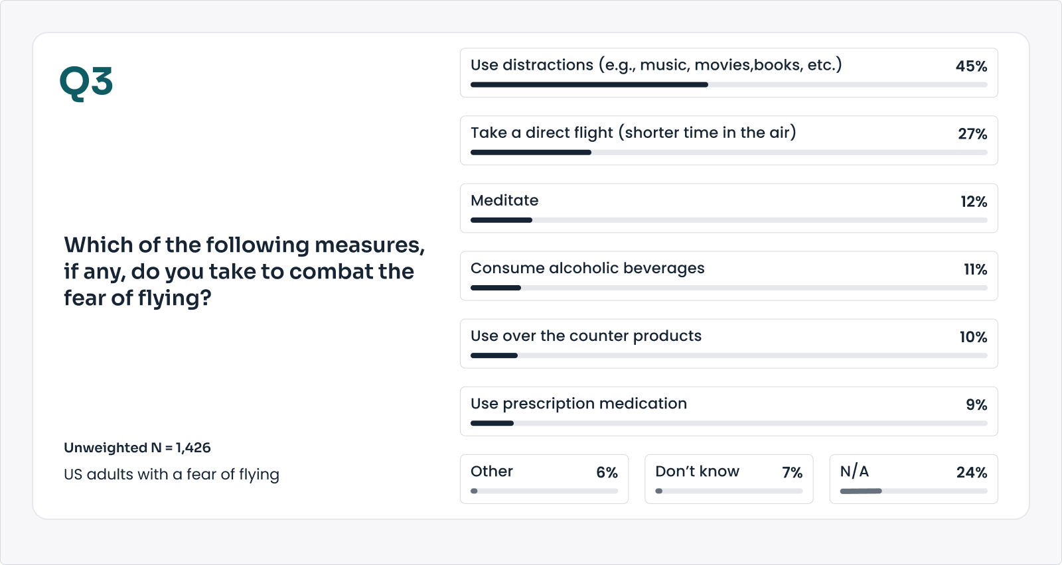This screenshot has width=1062, height=565.
Task: Click the Unweighted N = 1,426 text
Action: coord(137,448)
